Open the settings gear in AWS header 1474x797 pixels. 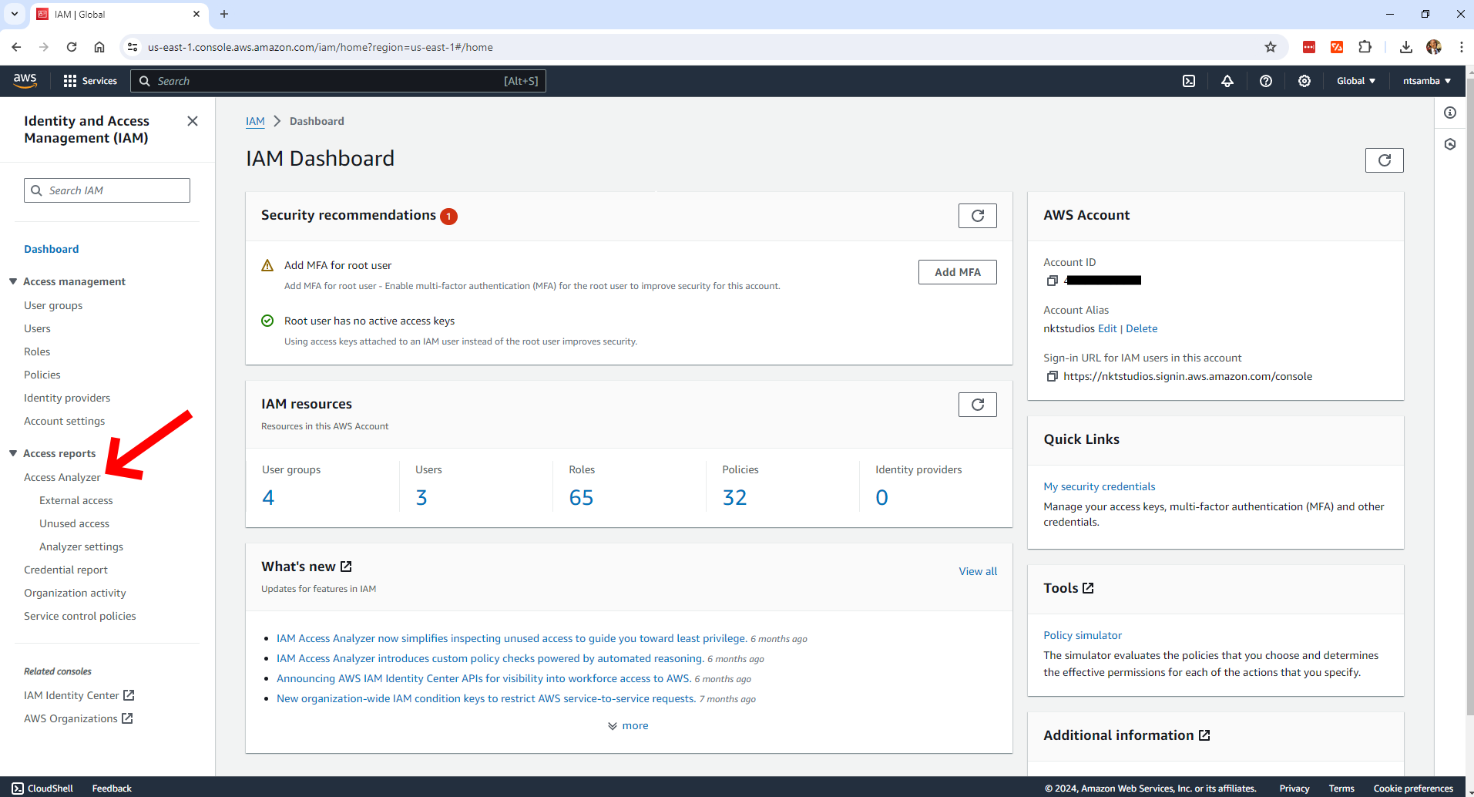click(x=1304, y=81)
